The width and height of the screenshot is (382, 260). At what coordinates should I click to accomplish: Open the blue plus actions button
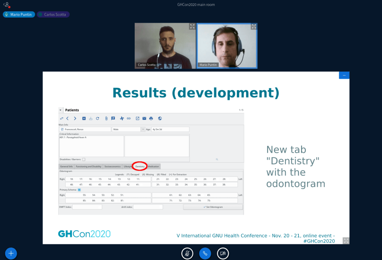click(x=11, y=253)
